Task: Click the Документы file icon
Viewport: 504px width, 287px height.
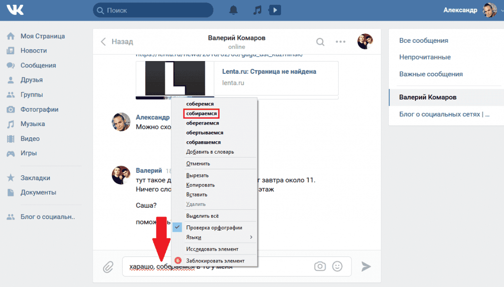Action: 11,192
